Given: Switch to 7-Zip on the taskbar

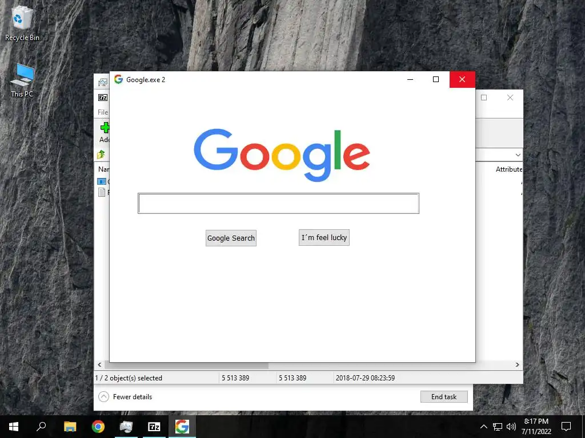Looking at the screenshot, I should tap(154, 427).
